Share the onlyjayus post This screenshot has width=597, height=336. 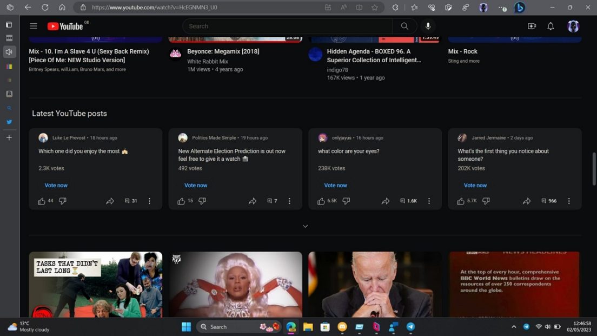(386, 201)
